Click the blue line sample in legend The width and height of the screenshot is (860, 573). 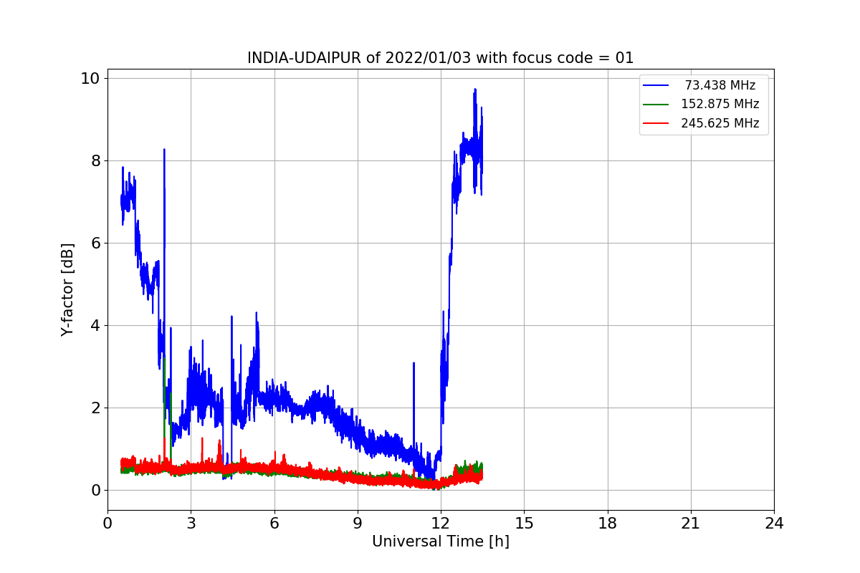coord(656,86)
